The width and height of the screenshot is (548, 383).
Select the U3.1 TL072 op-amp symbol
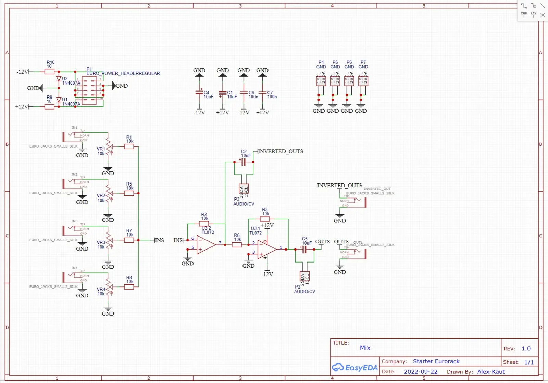266,249
